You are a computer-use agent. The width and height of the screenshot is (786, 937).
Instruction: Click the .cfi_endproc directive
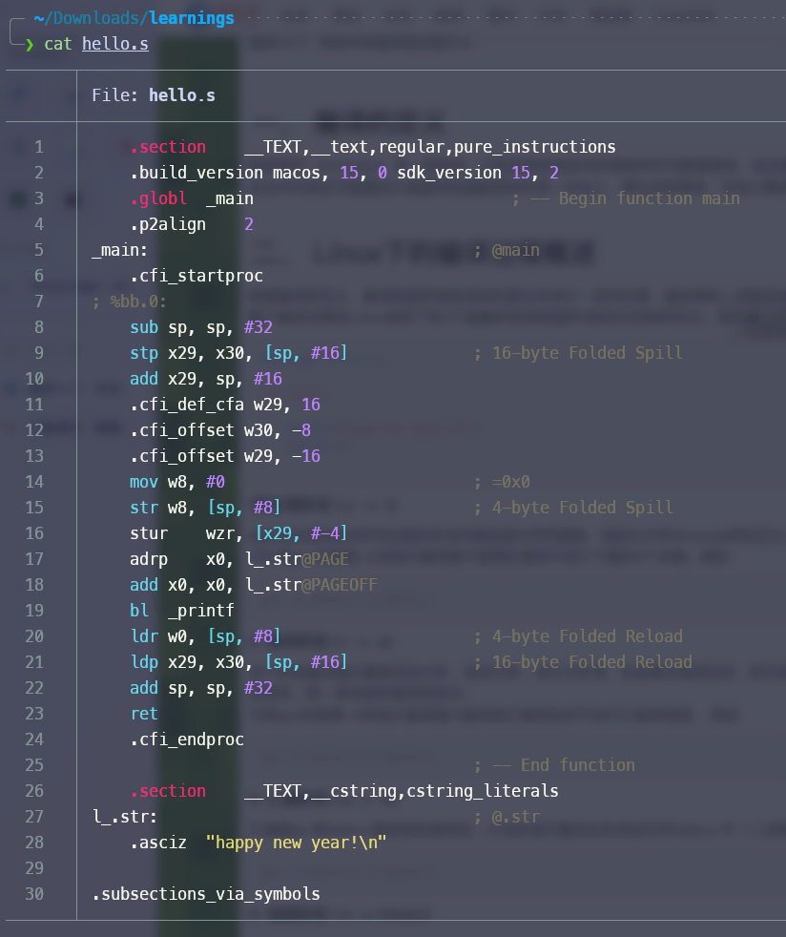[x=187, y=739]
